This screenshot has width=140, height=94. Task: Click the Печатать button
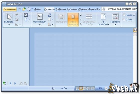click(10, 9)
